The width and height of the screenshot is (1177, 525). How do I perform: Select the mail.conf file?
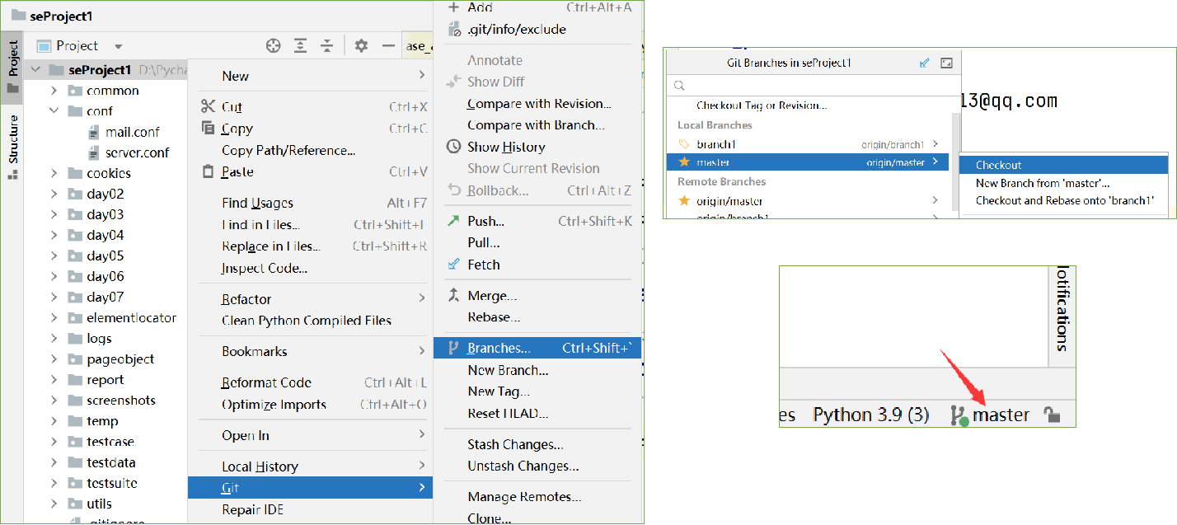[132, 132]
